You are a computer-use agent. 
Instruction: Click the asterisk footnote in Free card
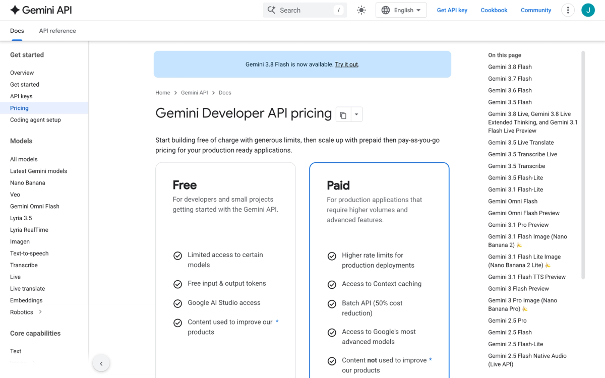coord(277,322)
